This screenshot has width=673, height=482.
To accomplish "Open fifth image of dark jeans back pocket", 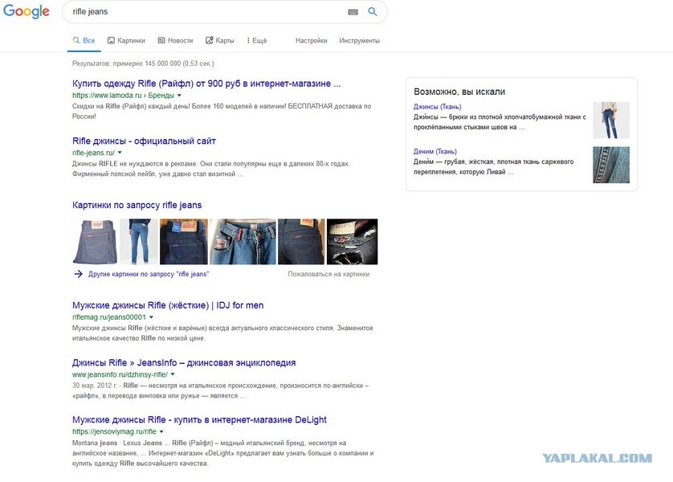I will (301, 242).
